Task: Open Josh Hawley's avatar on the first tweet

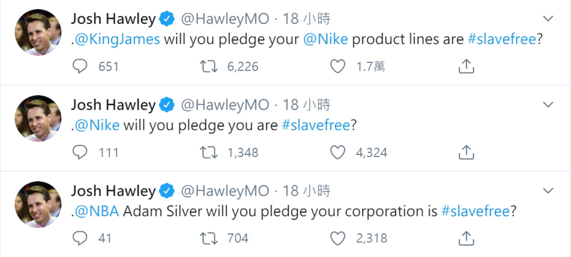Action: pyautogui.click(x=38, y=32)
